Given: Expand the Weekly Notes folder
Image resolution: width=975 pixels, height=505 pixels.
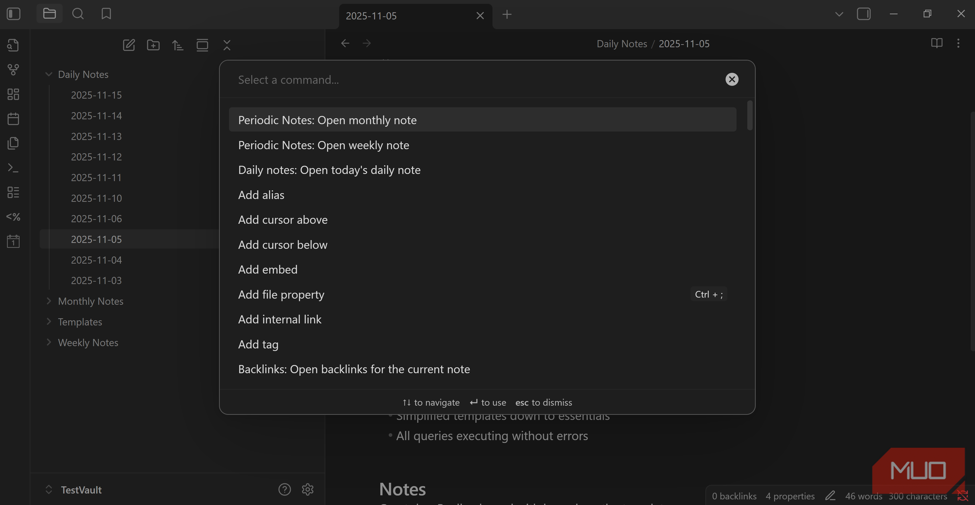Looking at the screenshot, I should pyautogui.click(x=49, y=342).
